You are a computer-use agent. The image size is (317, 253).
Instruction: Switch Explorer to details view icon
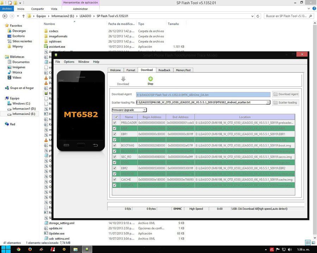[308, 242]
